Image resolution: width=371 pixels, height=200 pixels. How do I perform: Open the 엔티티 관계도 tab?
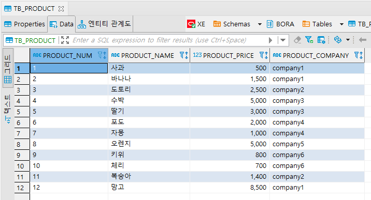click(x=104, y=24)
